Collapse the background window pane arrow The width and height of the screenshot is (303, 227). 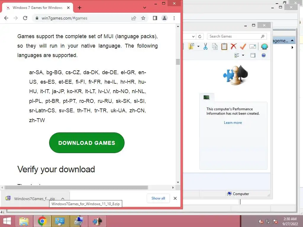click(x=292, y=40)
